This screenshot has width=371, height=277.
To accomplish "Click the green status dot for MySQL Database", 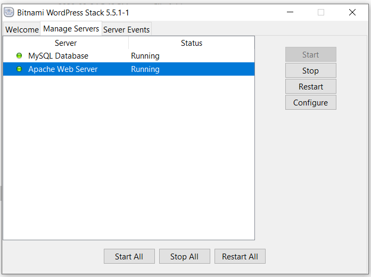I will [x=19, y=55].
